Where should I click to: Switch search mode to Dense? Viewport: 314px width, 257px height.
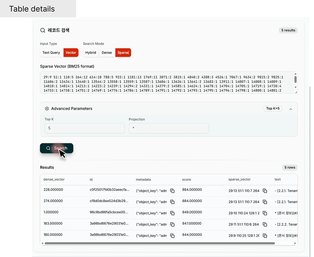[107, 53]
